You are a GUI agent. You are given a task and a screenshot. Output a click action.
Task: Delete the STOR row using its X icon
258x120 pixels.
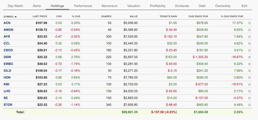(x=249, y=105)
